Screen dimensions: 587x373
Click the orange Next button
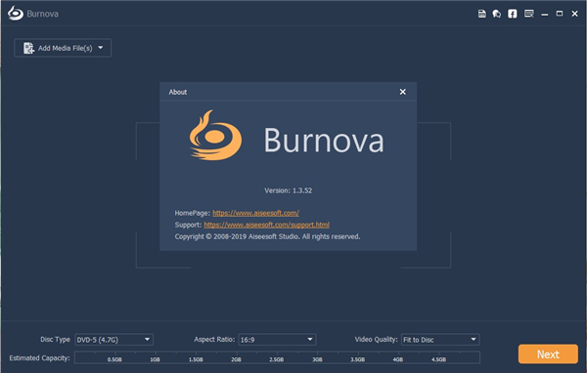point(548,353)
